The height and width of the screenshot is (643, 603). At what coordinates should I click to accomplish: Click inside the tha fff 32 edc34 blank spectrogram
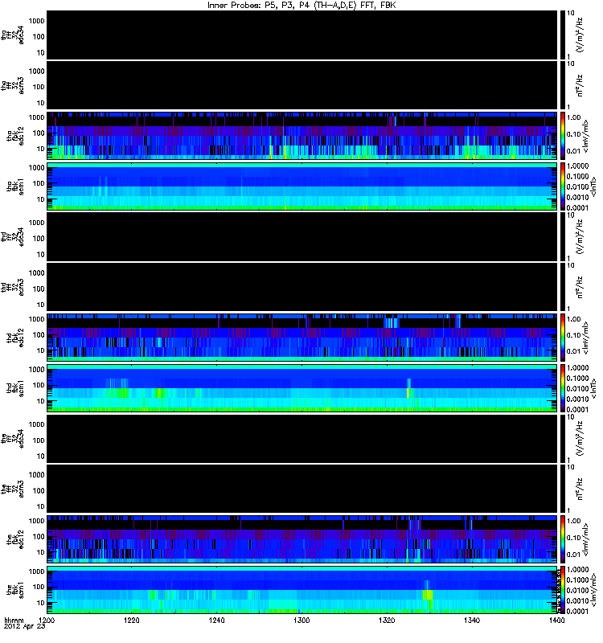click(302, 35)
